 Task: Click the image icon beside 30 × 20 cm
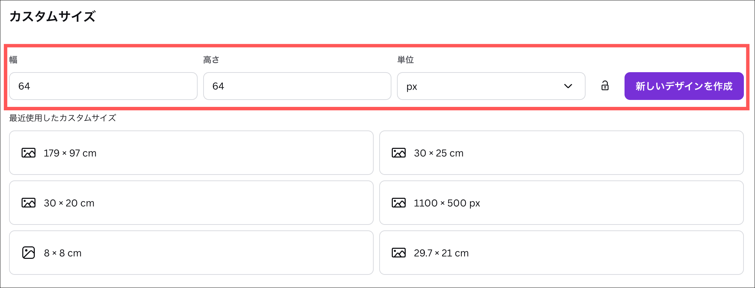(29, 203)
